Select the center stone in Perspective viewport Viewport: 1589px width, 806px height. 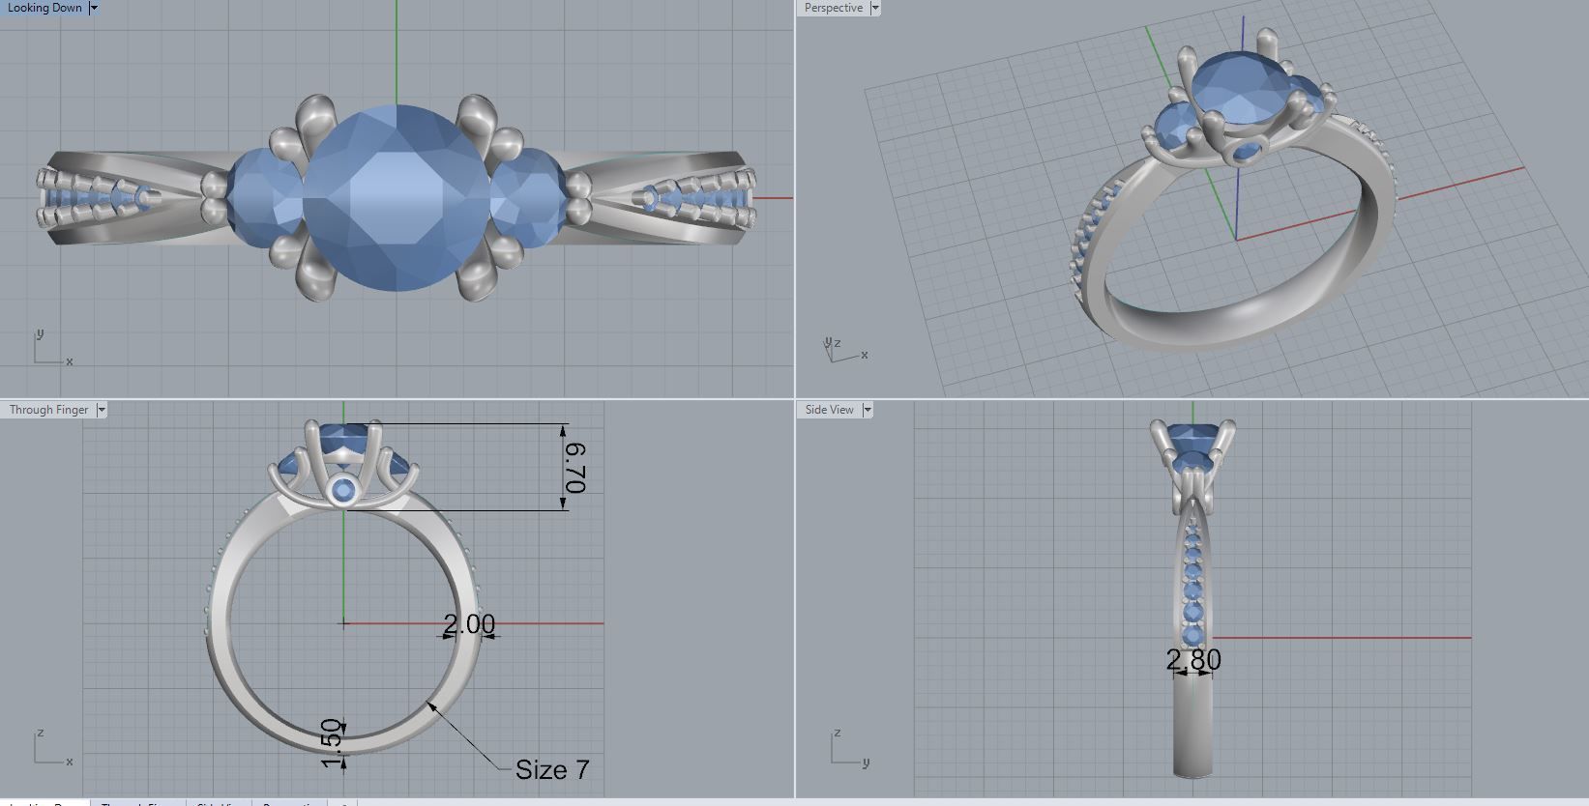pos(1240,89)
